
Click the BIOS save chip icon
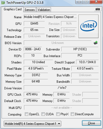click(96, 43)
